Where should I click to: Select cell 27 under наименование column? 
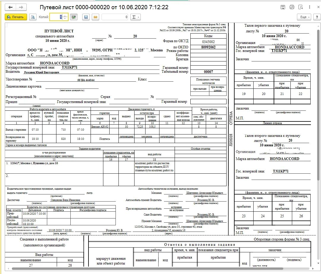click(x=31, y=265)
